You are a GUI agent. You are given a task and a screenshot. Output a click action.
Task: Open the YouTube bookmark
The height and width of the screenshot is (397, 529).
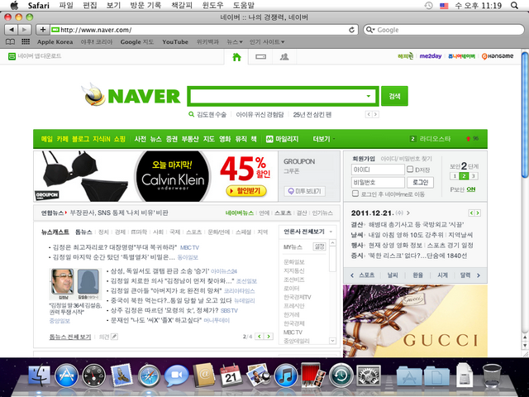point(175,42)
